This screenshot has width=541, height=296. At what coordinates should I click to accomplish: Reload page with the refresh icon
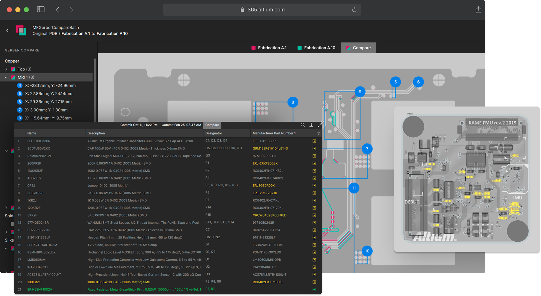[354, 10]
